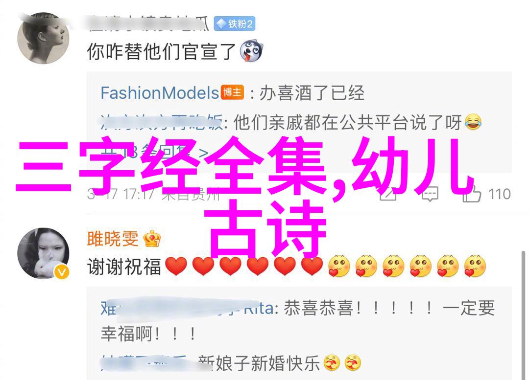Open 雎晓雯's avatar with the rabbit
Image resolution: width=529 pixels, height=380 pixels.
43,253
